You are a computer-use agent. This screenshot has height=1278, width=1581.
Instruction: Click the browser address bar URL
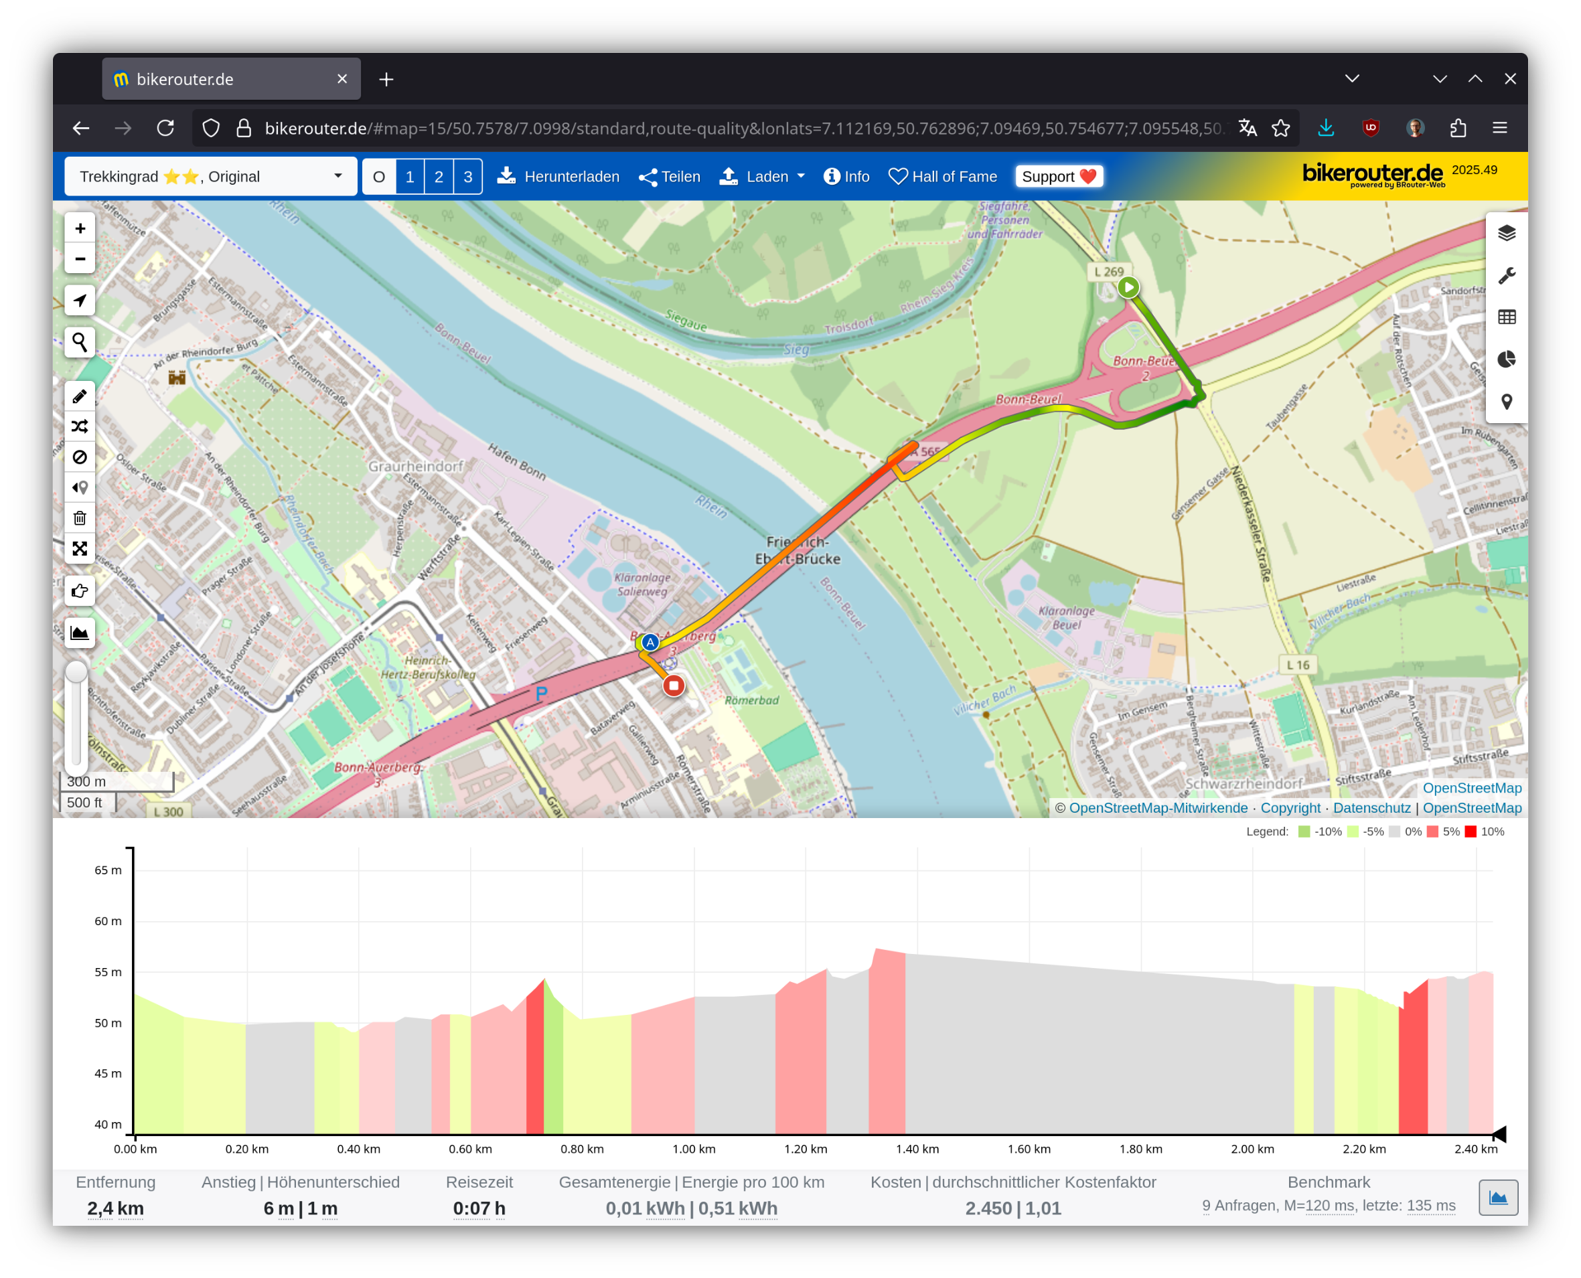click(x=744, y=128)
